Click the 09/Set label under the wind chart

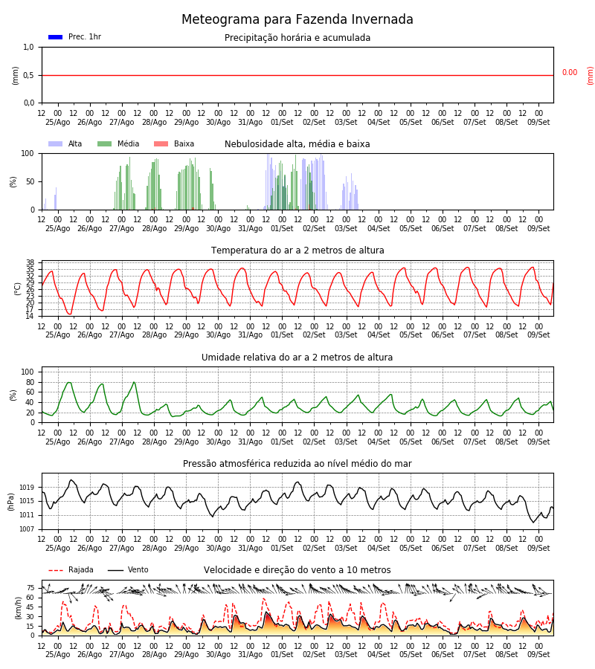[x=538, y=654]
